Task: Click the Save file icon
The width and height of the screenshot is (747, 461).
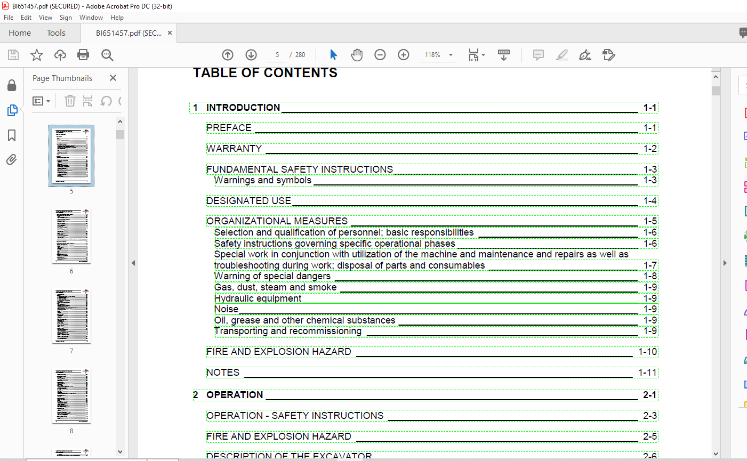Action: [13, 55]
